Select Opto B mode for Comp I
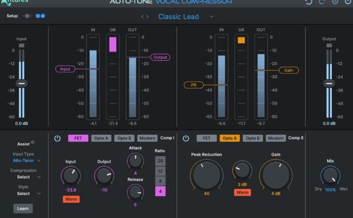 [124, 138]
